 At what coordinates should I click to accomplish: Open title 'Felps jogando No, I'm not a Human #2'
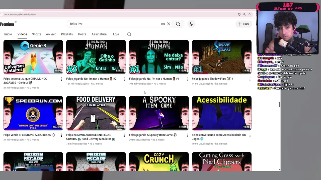[91, 79]
